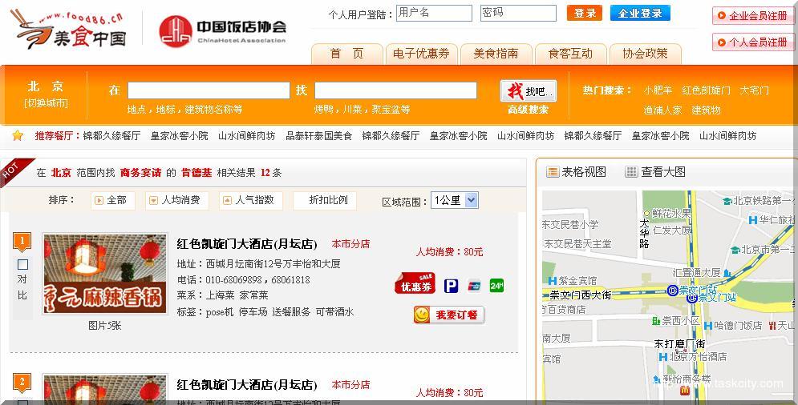The height and width of the screenshot is (405, 798).
Task: Click the 用户名 username input field
Action: pos(434,13)
